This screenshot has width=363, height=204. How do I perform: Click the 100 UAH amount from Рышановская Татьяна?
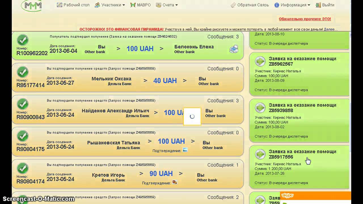pyautogui.click(x=171, y=141)
